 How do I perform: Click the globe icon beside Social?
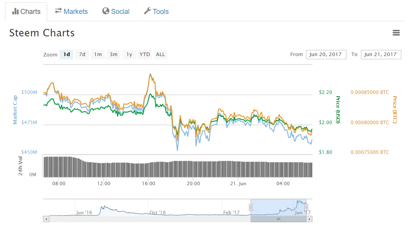point(106,11)
